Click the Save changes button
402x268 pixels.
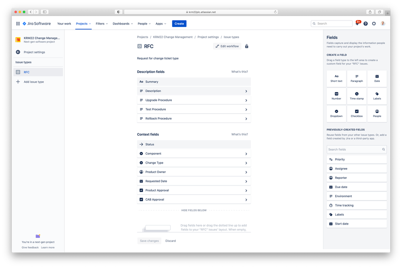(149, 241)
